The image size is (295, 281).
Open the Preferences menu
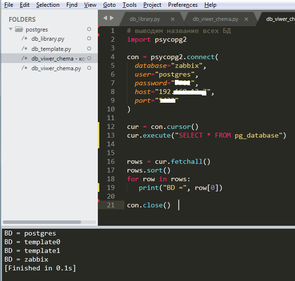[x=183, y=5]
